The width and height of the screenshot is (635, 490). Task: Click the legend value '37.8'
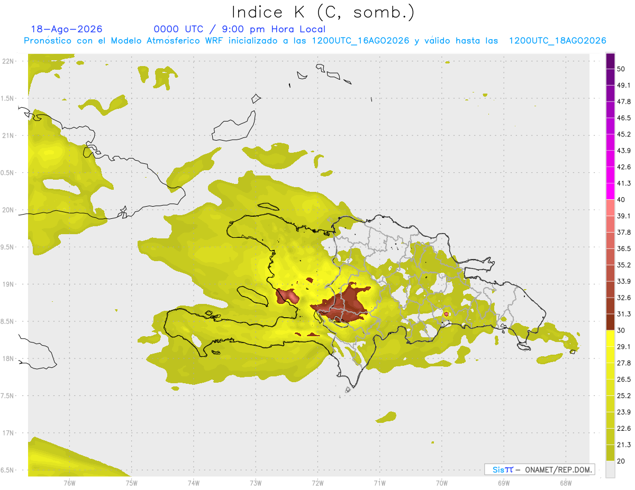[623, 233]
